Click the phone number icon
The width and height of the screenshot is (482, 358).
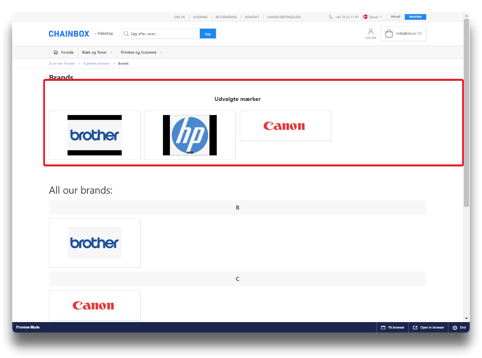[x=331, y=17]
